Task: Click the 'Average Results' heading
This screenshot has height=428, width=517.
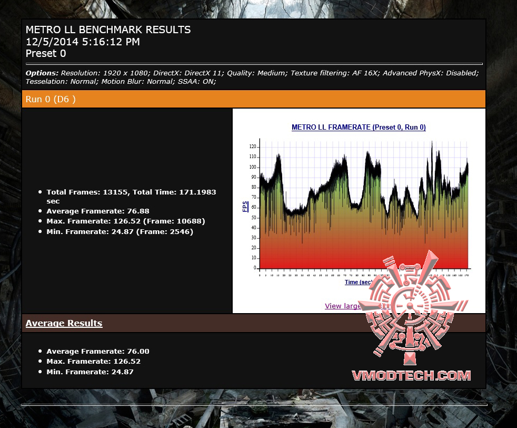Action: coord(64,323)
